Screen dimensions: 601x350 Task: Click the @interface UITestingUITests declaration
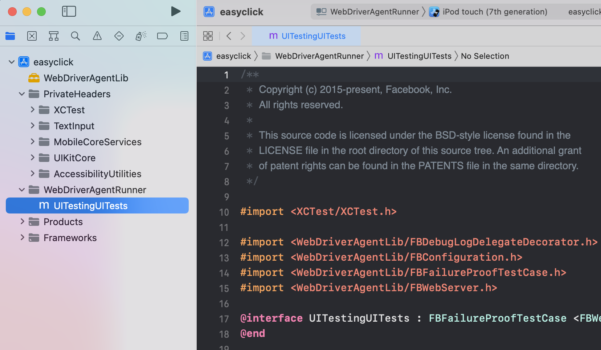(420, 318)
